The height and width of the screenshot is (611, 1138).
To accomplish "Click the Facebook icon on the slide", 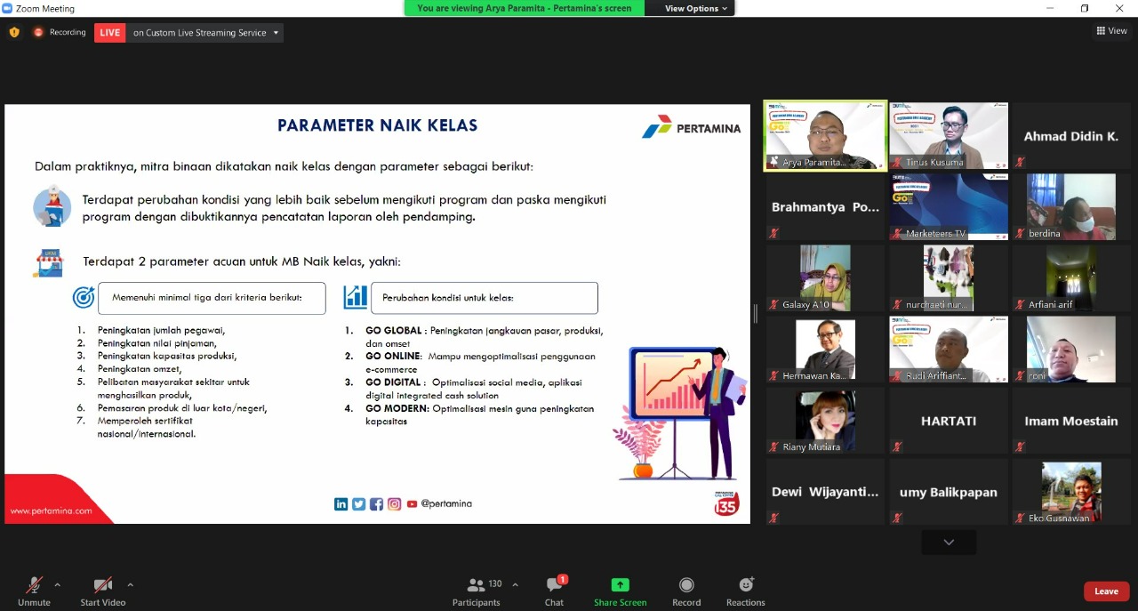I will pos(376,503).
